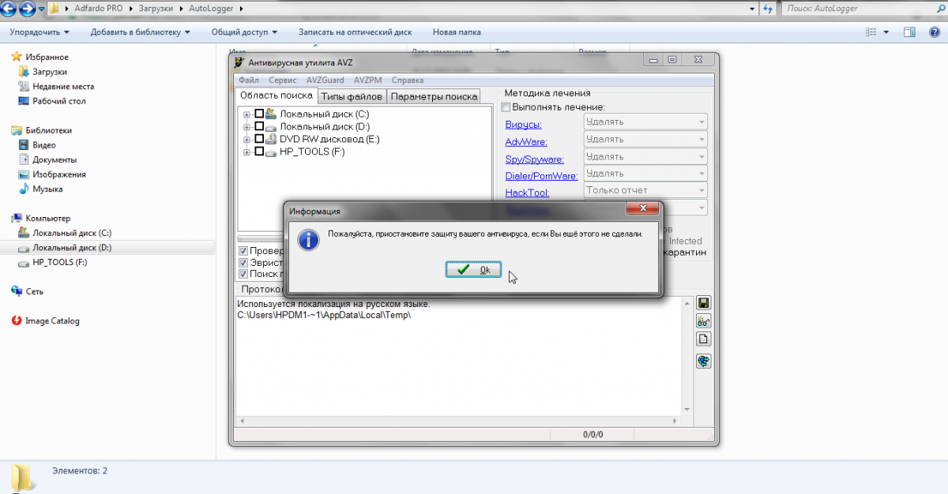The image size is (948, 494).
Task: Click the horizontal scrollbar under AVZ drive tree
Action: tap(261, 238)
